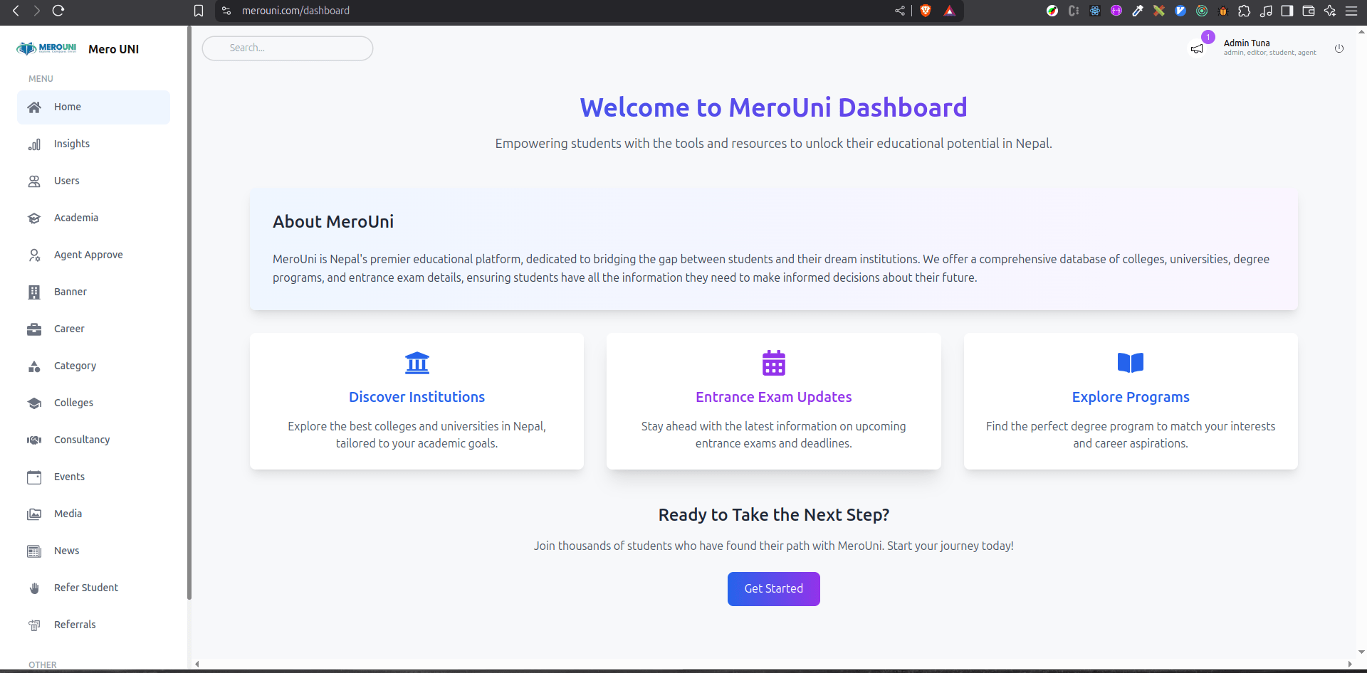Click the Events calendar icon

[x=33, y=477]
